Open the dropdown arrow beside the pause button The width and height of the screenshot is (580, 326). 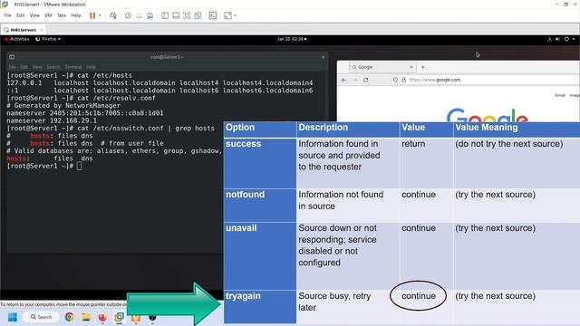100,15
